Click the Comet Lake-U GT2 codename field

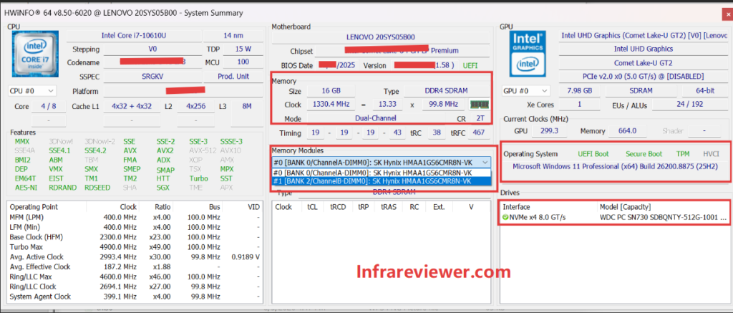[x=644, y=63]
